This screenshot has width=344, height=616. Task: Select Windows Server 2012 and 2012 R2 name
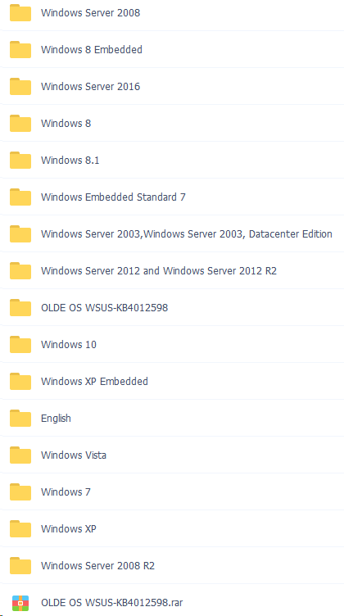pyautogui.click(x=159, y=271)
